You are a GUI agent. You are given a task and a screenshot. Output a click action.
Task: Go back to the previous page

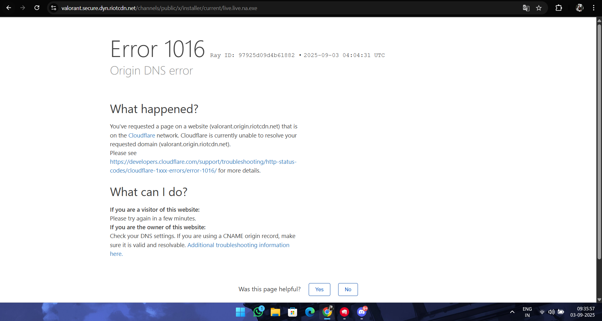pos(9,8)
